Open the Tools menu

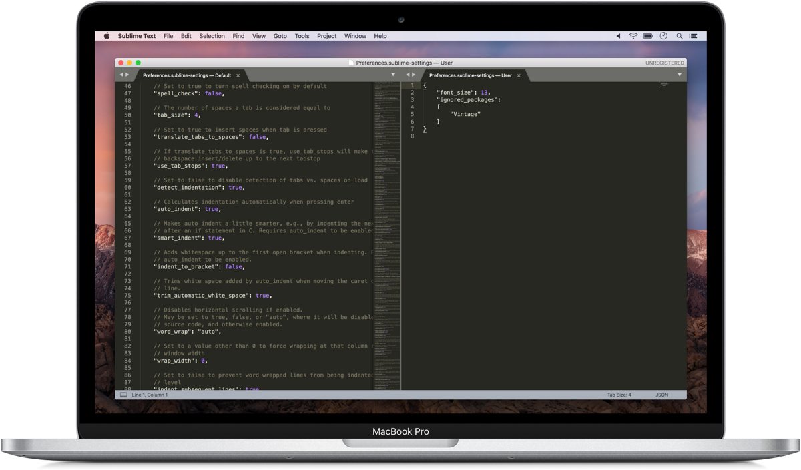coord(302,36)
